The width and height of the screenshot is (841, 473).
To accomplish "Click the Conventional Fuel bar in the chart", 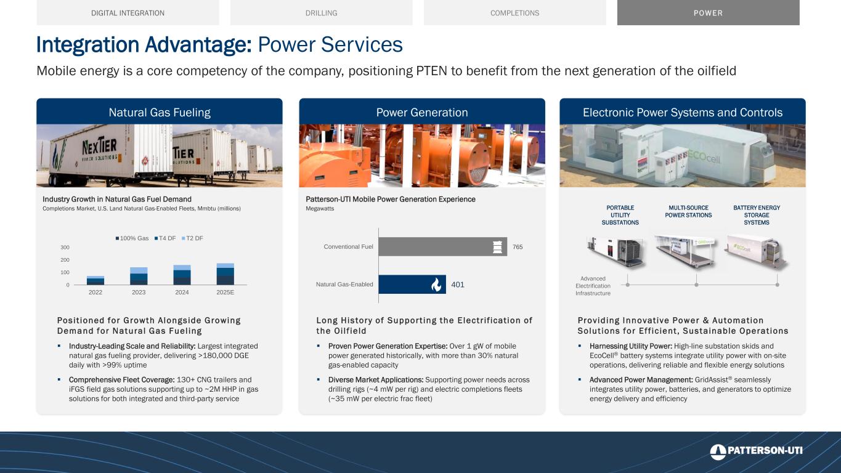I will point(443,247).
